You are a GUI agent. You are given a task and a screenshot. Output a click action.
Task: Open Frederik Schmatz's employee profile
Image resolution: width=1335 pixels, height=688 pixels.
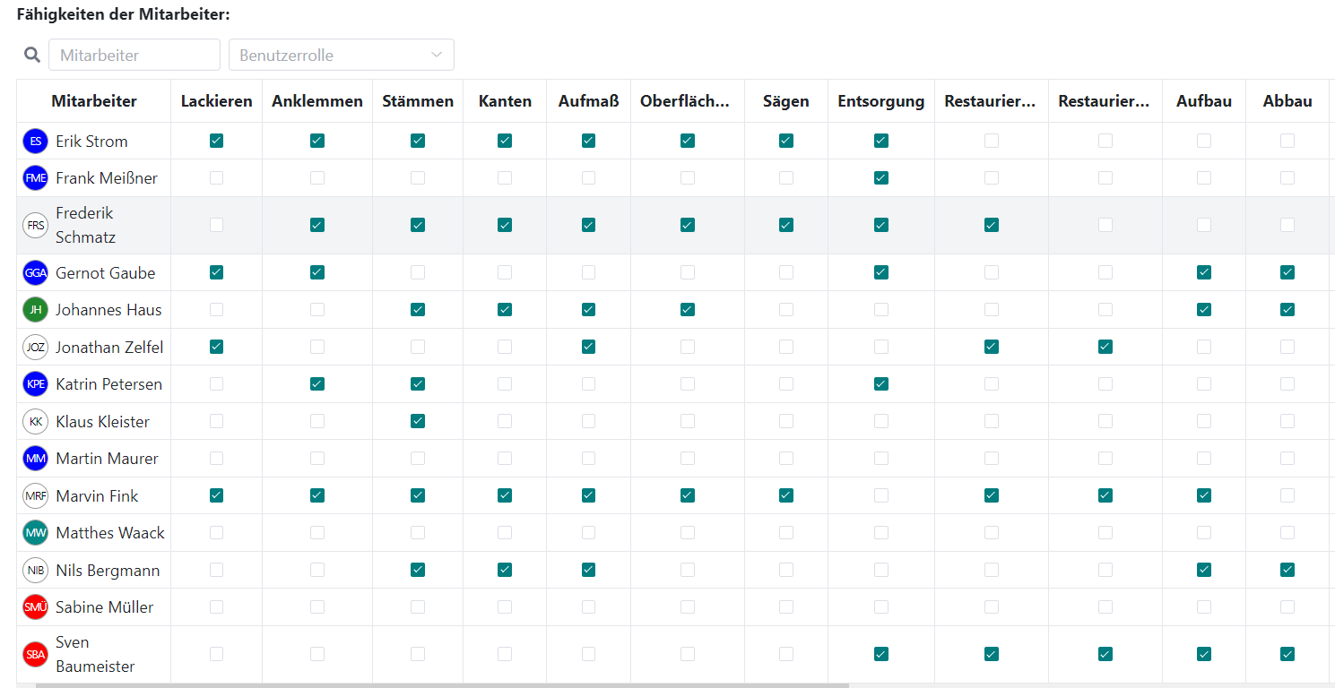coord(84,225)
